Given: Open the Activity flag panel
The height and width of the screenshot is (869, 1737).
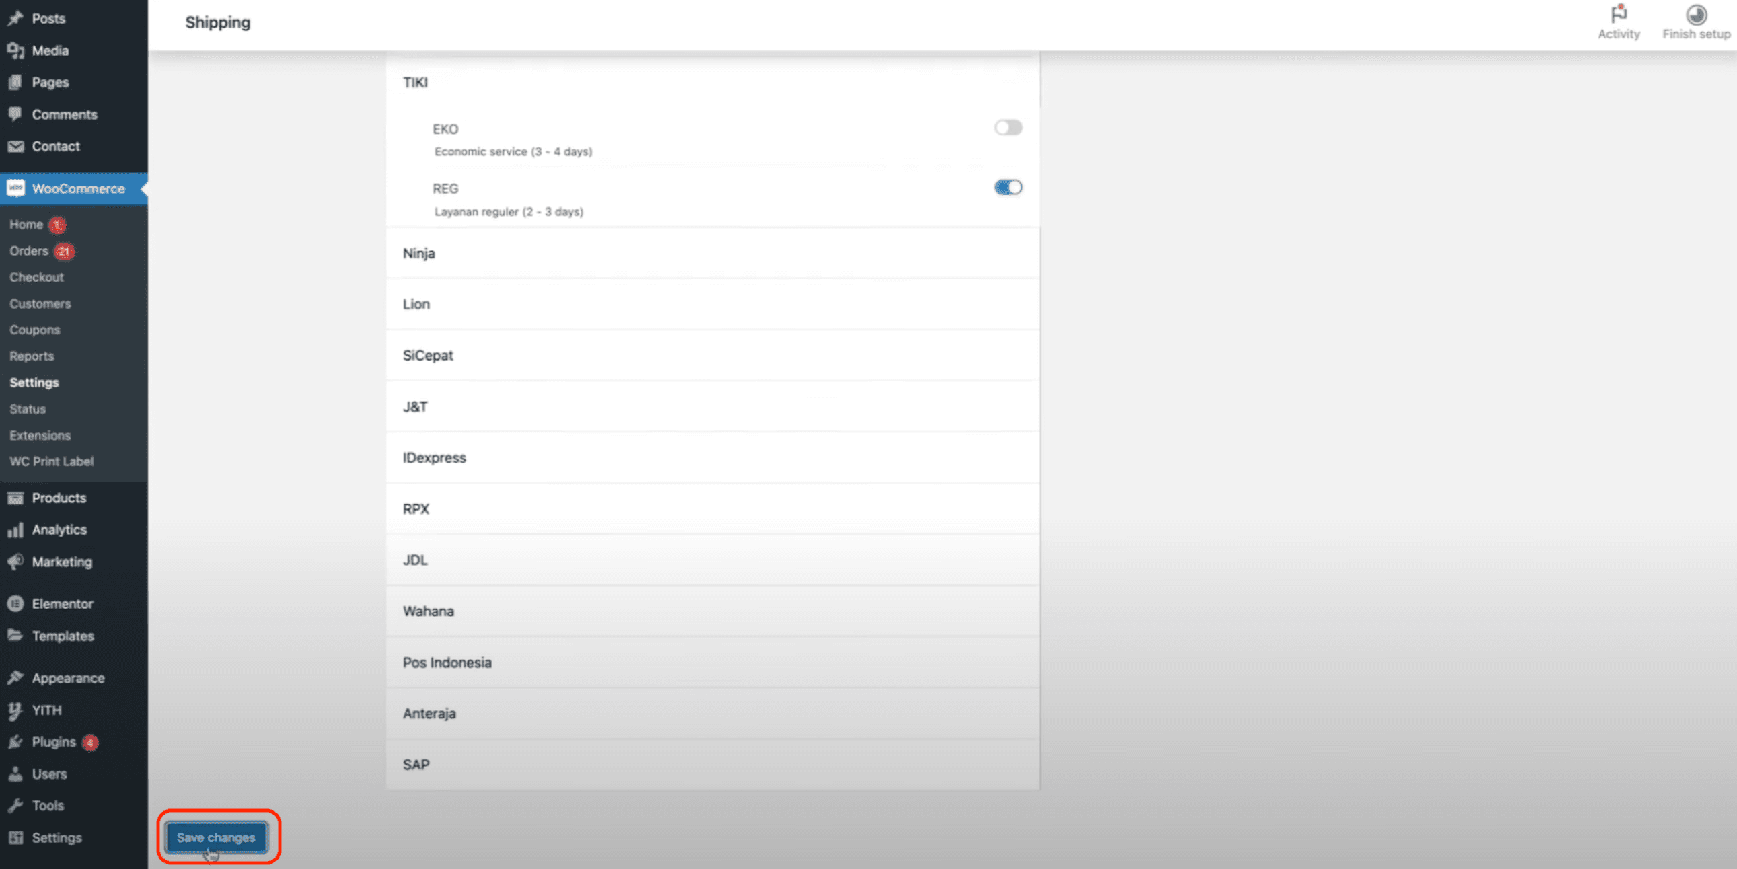Looking at the screenshot, I should pyautogui.click(x=1619, y=22).
